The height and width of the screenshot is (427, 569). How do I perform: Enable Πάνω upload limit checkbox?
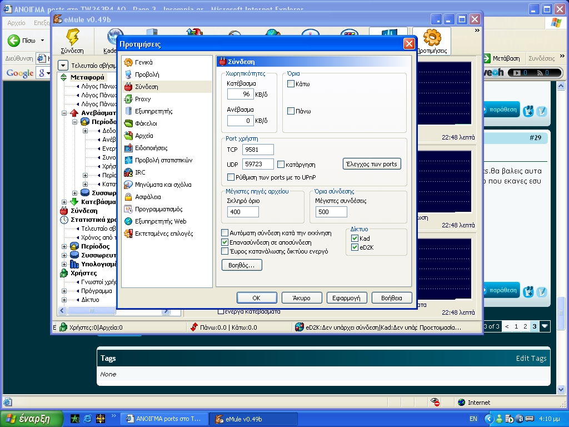click(291, 111)
